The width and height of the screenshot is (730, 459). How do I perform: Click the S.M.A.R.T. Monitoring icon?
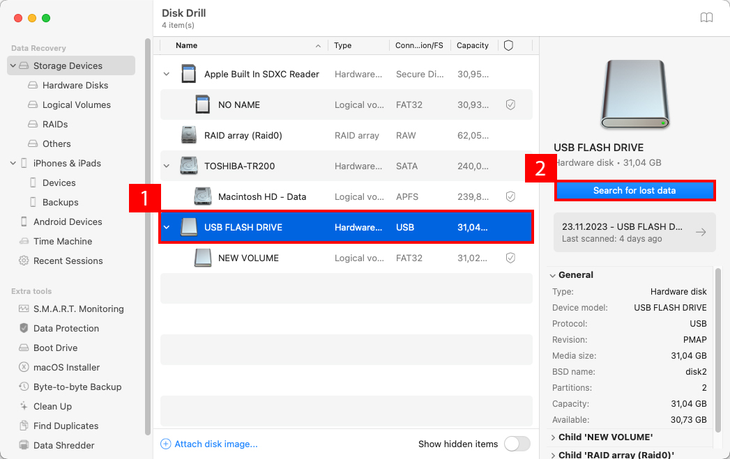(x=24, y=309)
